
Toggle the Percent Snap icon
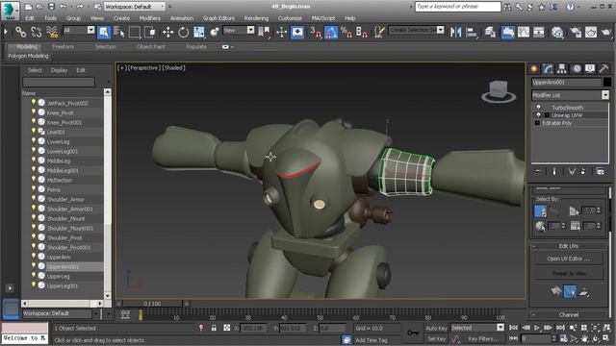pyautogui.click(x=346, y=32)
